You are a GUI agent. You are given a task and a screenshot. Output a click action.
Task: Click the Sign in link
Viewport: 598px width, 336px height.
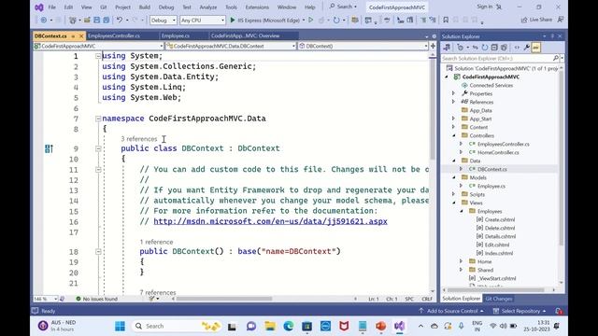click(485, 7)
